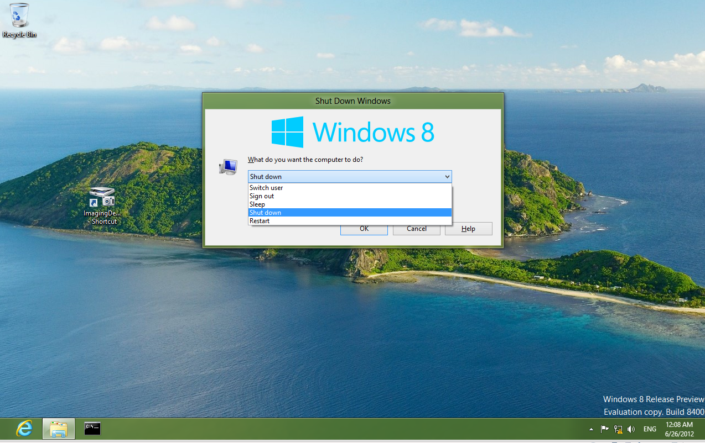The width and height of the screenshot is (705, 443).
Task: Expand hidden icons in the system tray
Action: click(x=591, y=429)
